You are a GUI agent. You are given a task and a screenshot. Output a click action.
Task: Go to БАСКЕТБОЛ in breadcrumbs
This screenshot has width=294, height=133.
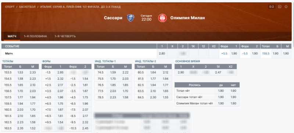coord(27,7)
